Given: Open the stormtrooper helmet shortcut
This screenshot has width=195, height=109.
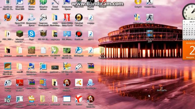Looking at the screenshot, I should pyautogui.click(x=43, y=18).
